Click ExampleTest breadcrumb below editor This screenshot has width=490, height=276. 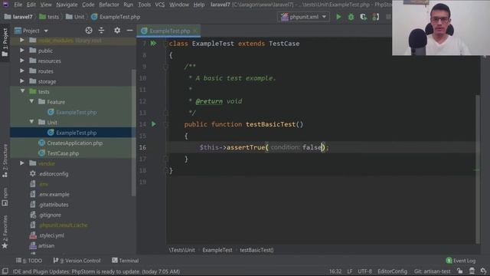tap(217, 250)
